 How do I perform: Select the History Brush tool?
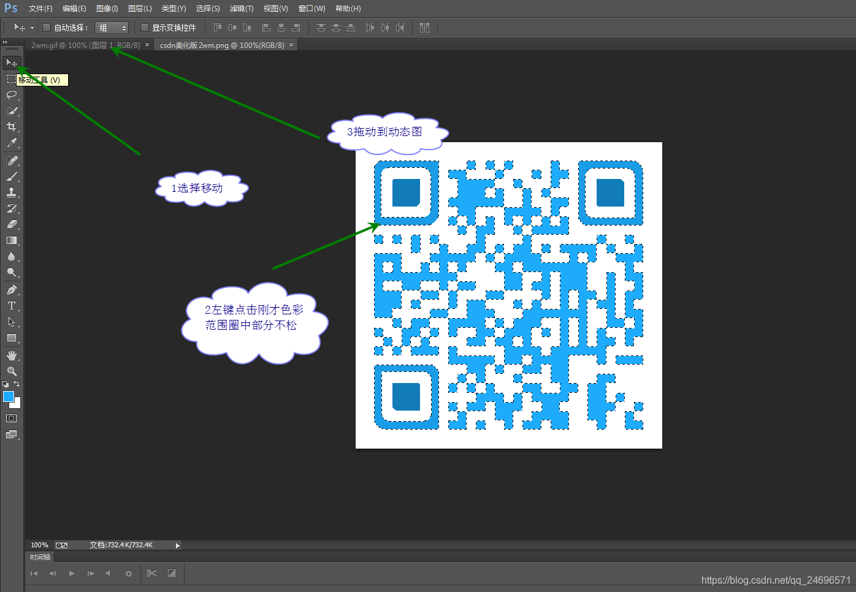pyautogui.click(x=12, y=208)
